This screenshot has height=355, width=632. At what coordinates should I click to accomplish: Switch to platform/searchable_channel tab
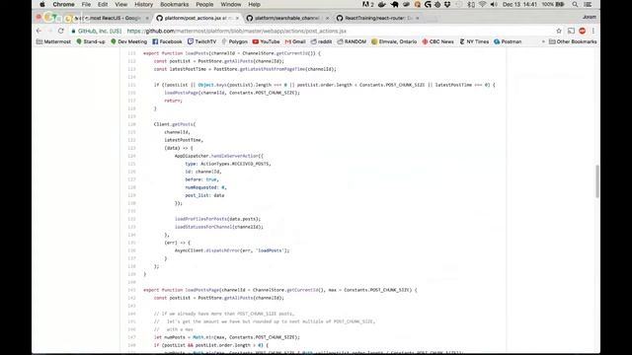[287, 18]
